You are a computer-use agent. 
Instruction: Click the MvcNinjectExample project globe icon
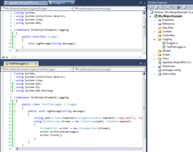[156, 16]
